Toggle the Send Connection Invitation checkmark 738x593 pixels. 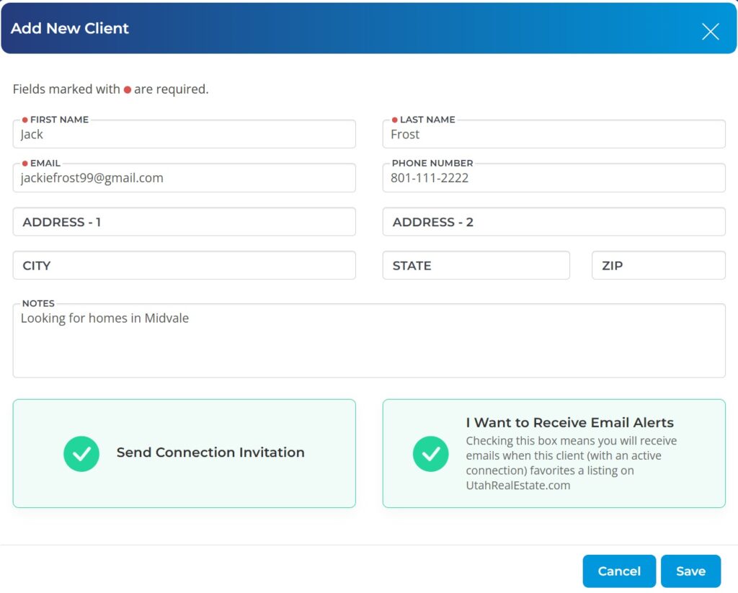click(81, 453)
